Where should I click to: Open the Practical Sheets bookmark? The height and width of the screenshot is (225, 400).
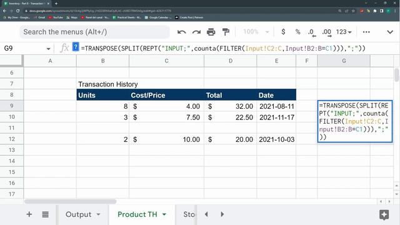pyautogui.click(x=127, y=17)
